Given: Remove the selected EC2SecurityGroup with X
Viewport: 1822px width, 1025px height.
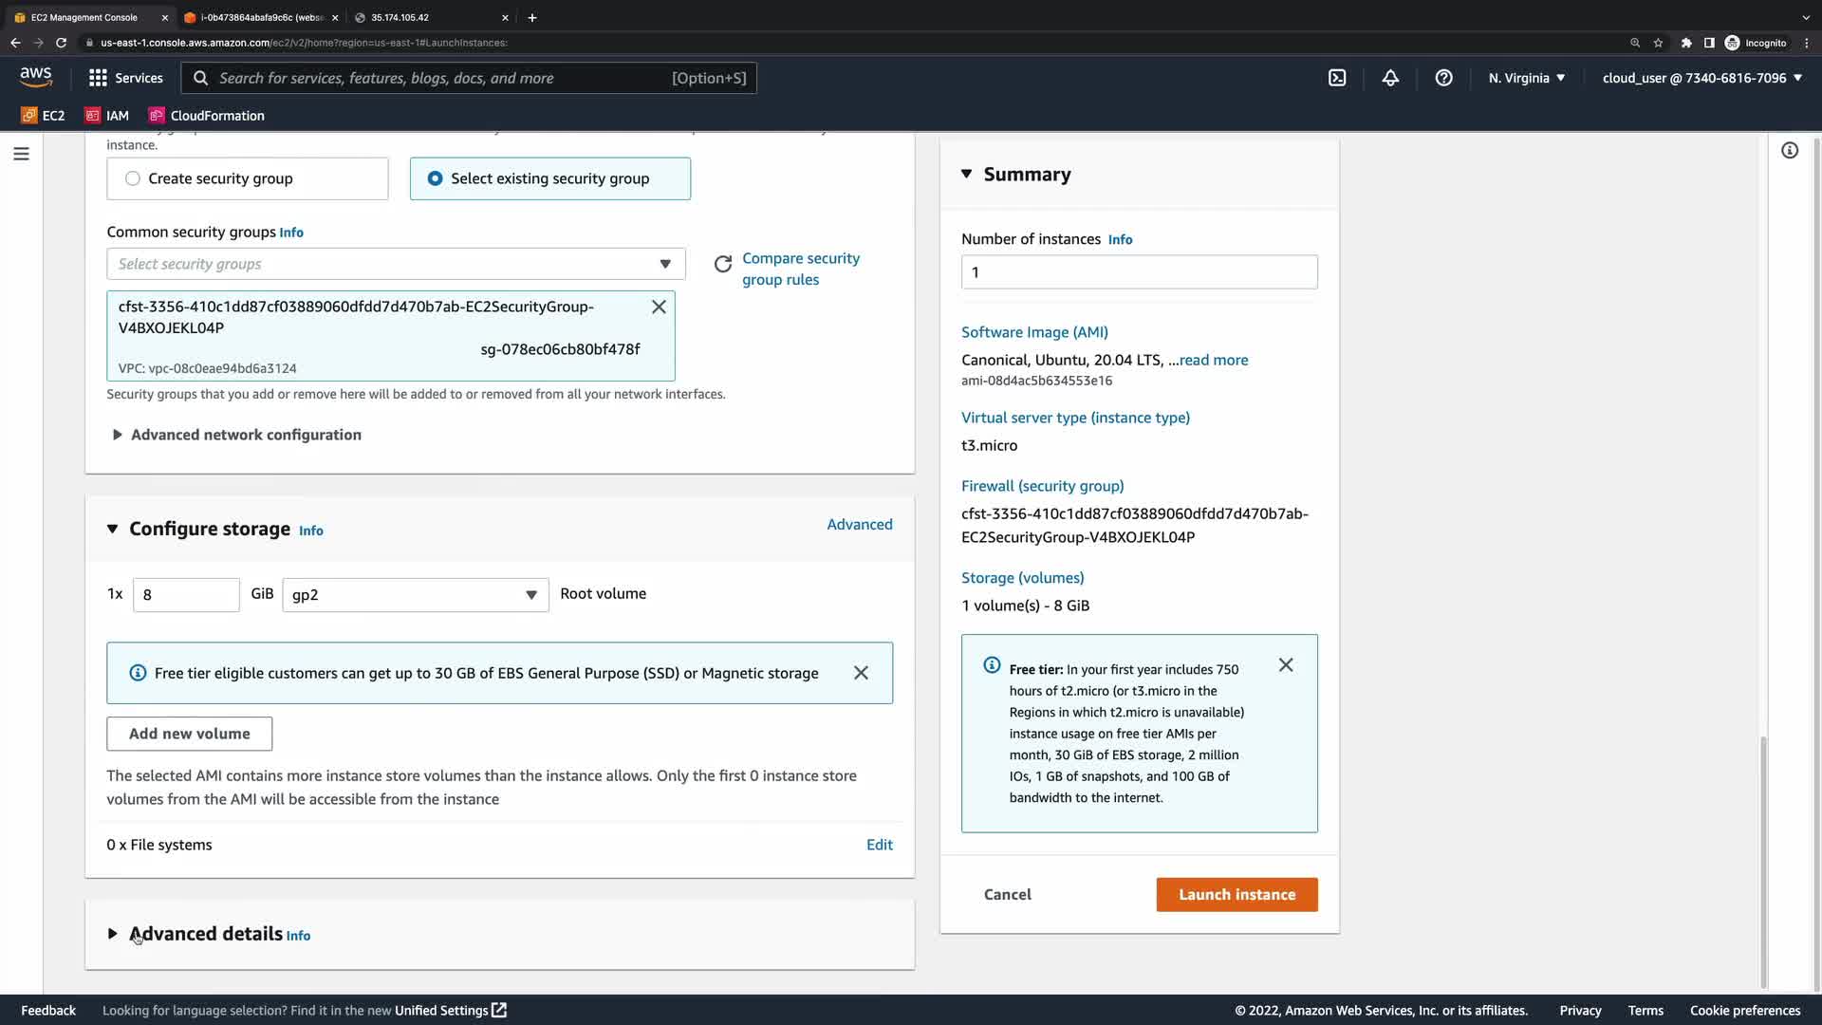Looking at the screenshot, I should tap(659, 307).
